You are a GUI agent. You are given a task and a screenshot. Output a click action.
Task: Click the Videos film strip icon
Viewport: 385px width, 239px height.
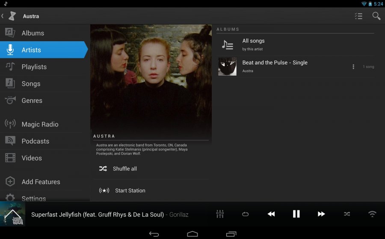click(10, 158)
